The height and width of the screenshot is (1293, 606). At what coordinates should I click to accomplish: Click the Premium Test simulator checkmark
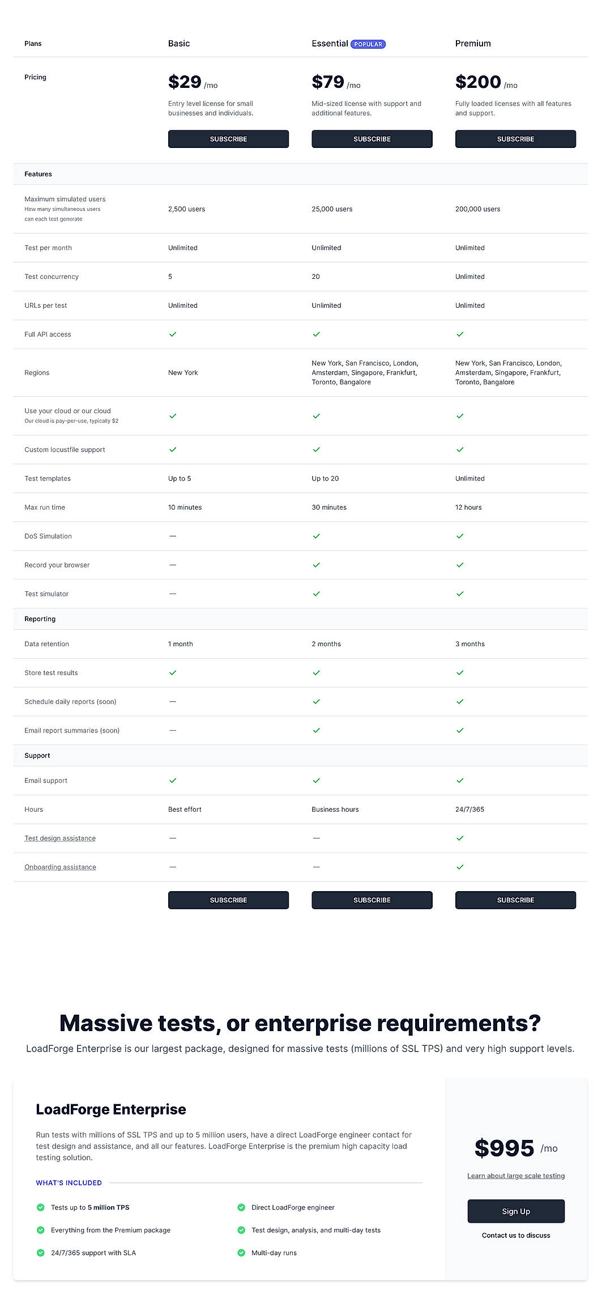[459, 593]
